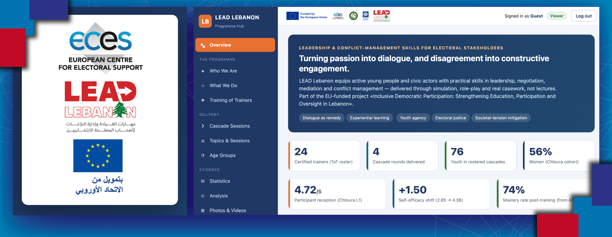The image size is (612, 237).
Task: Click the diamond icon beside Who We Are
Action: pyautogui.click(x=203, y=71)
